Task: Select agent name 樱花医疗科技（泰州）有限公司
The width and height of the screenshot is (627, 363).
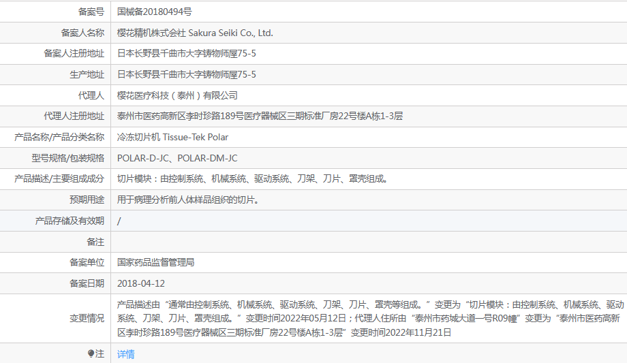Action: [177, 95]
